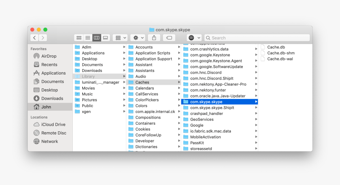
Task: Open iCloud Drive in the sidebar
Action: point(50,124)
